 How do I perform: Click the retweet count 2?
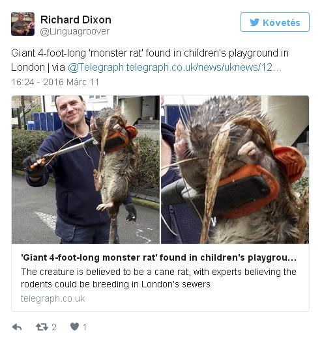pyautogui.click(x=54, y=327)
